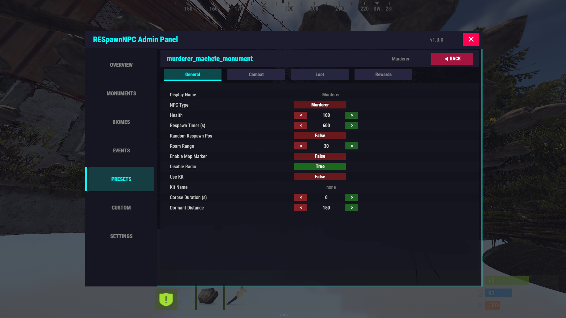Open the MONUMENTS sidebar section
566x318 pixels.
pyautogui.click(x=121, y=94)
